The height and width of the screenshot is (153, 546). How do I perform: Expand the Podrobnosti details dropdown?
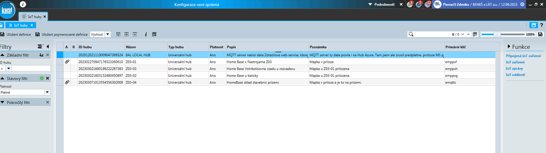[x=370, y=4]
